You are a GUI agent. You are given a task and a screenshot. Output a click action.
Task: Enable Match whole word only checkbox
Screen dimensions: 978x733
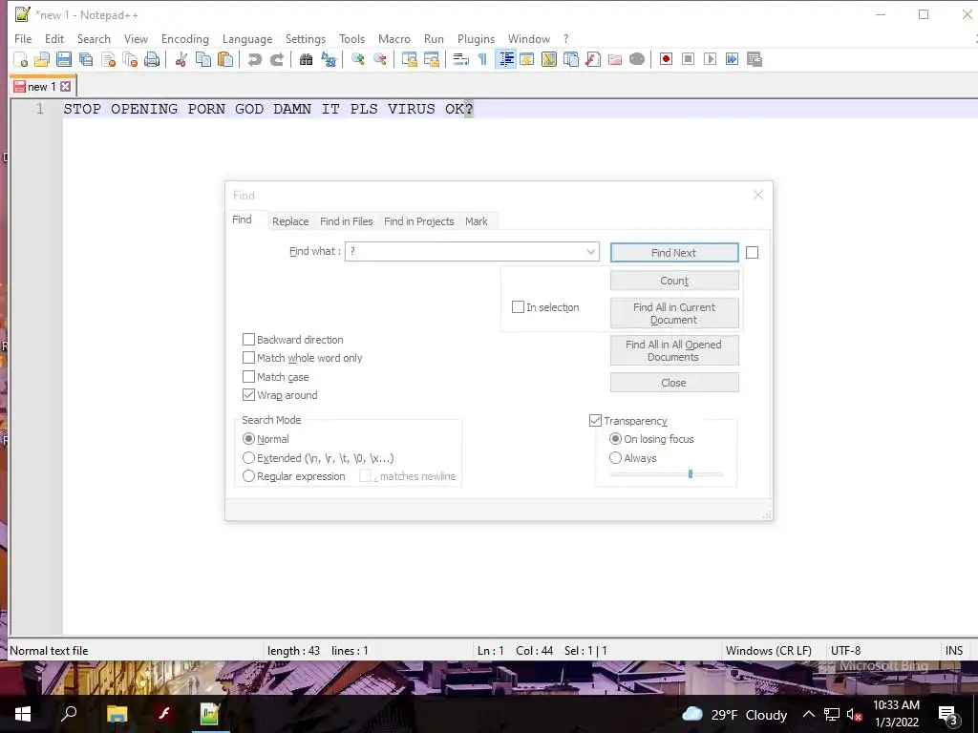point(248,357)
